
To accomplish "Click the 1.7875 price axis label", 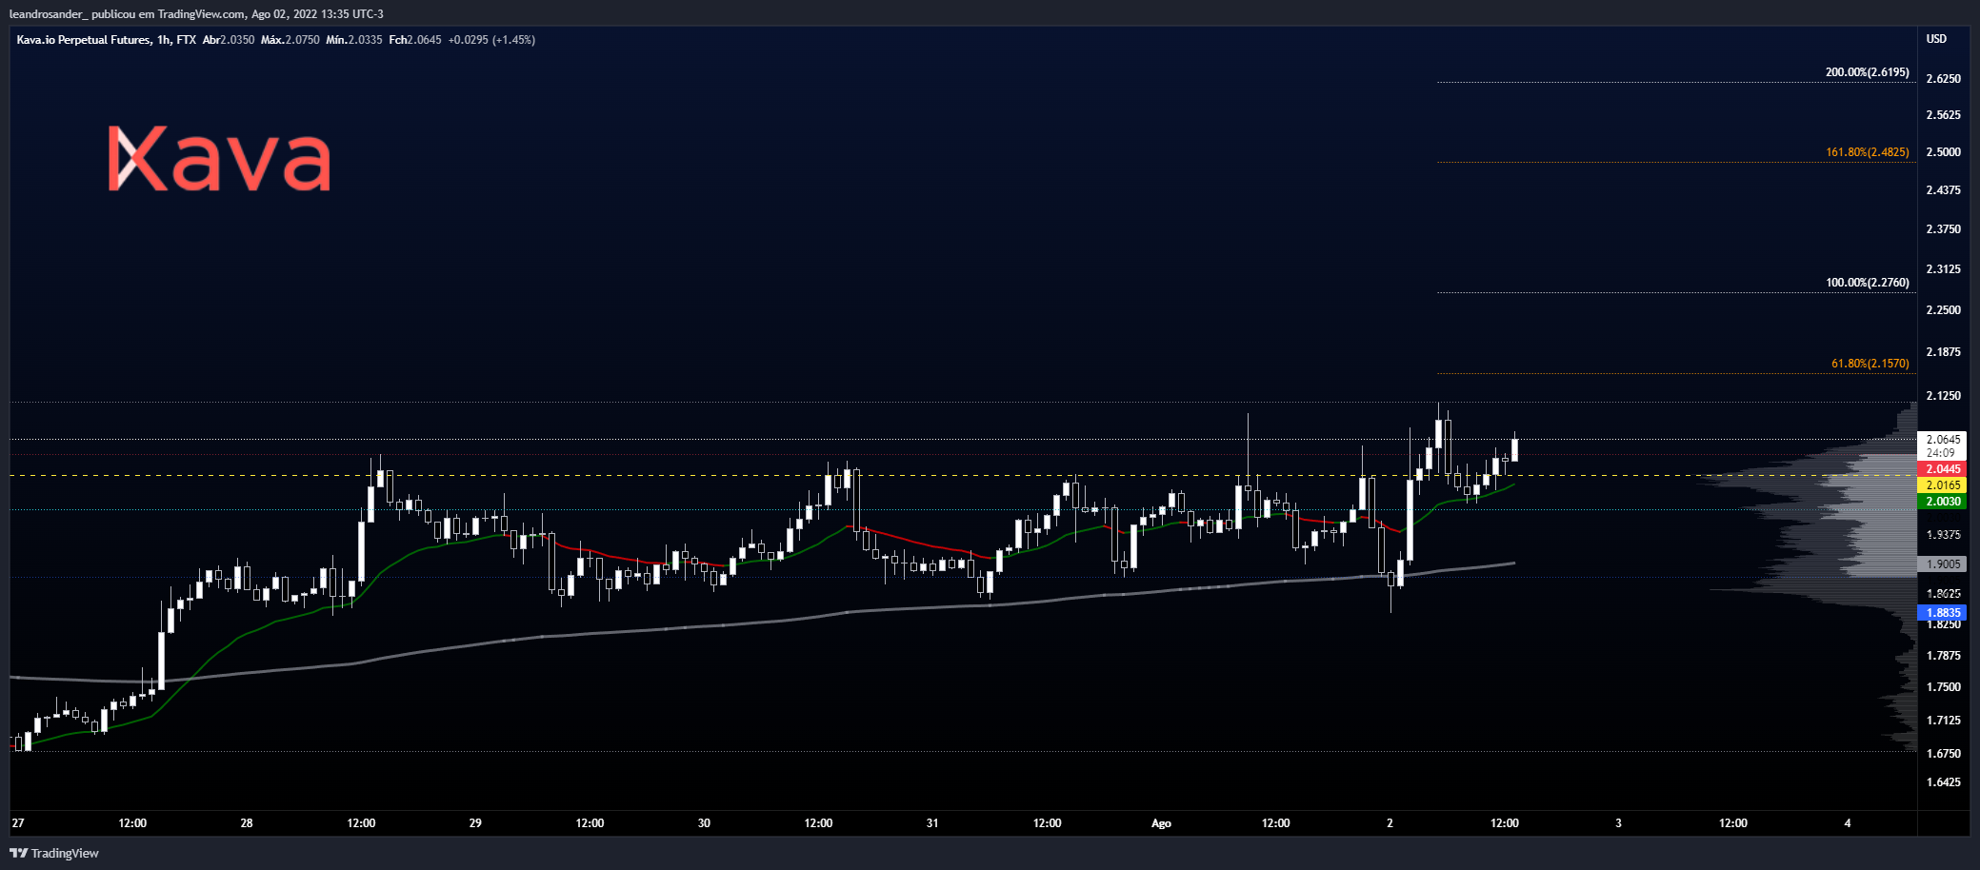I will 1943,656.
